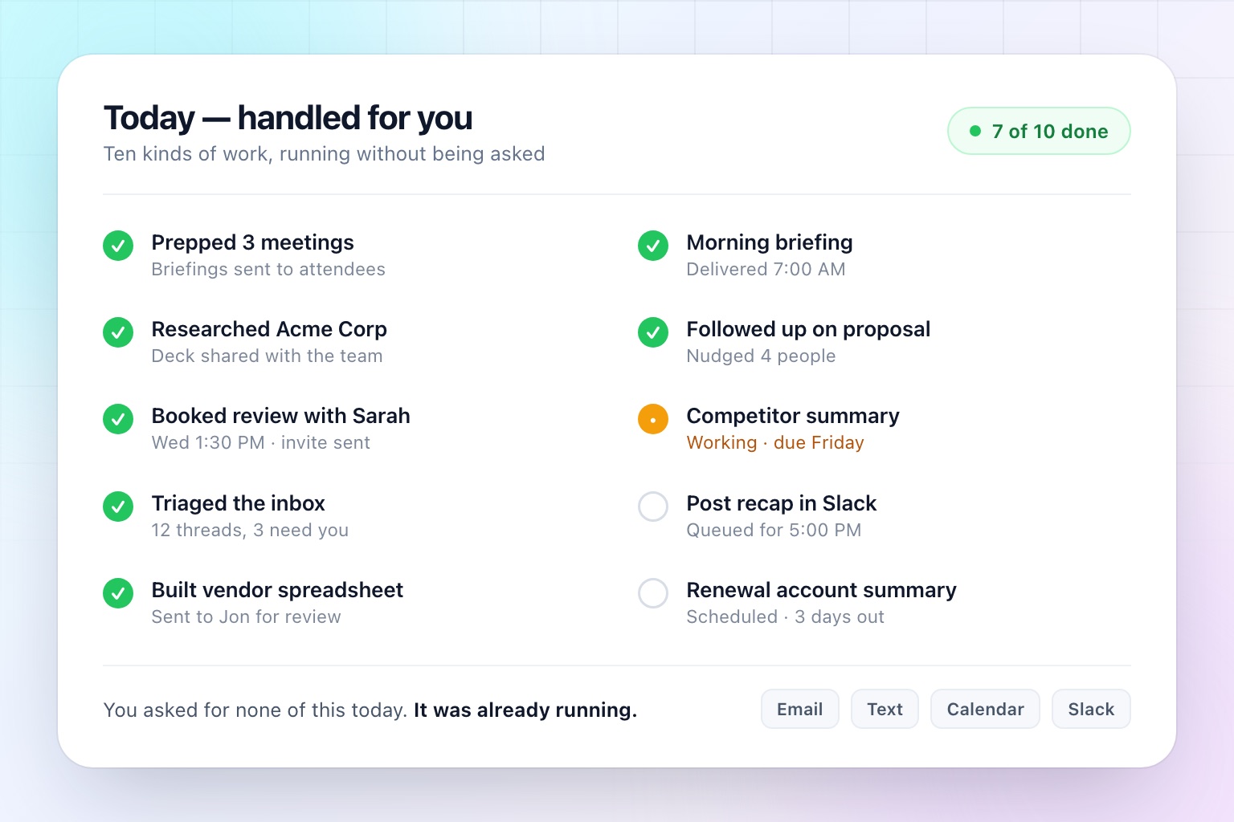Screen dimensions: 1234x822
Task: Click the checkmark icon for Researched Acme Corp
Action: coord(118,332)
